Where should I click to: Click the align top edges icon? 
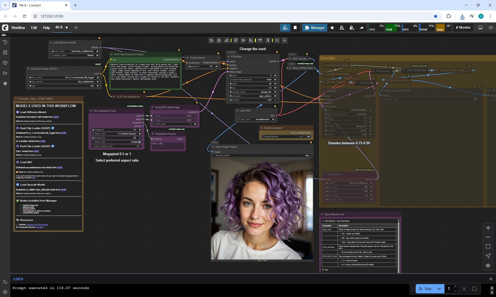pyautogui.click(x=236, y=40)
